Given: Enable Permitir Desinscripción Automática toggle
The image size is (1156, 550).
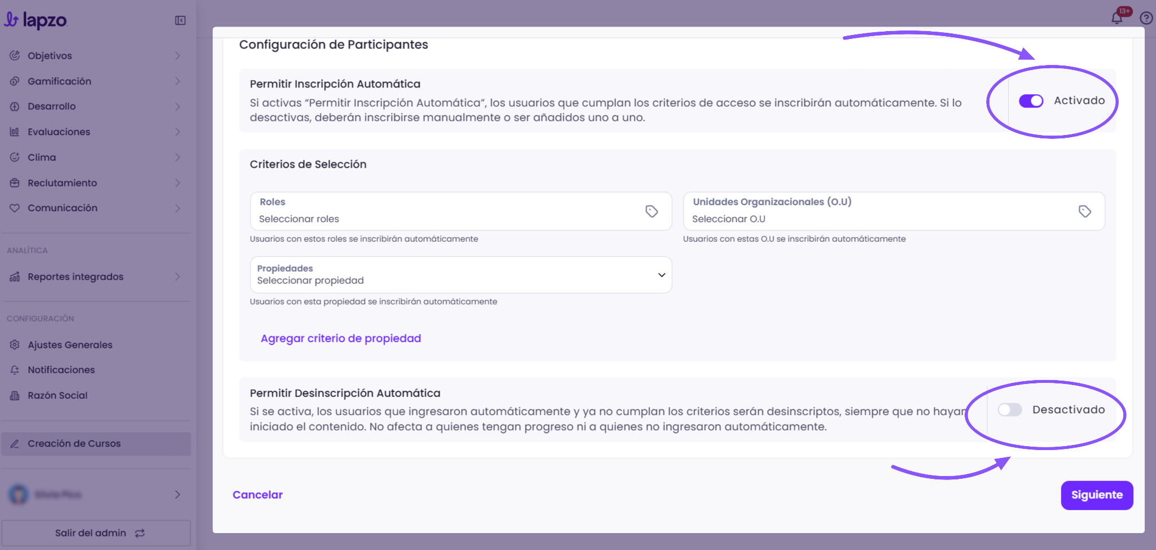Looking at the screenshot, I should 1010,409.
